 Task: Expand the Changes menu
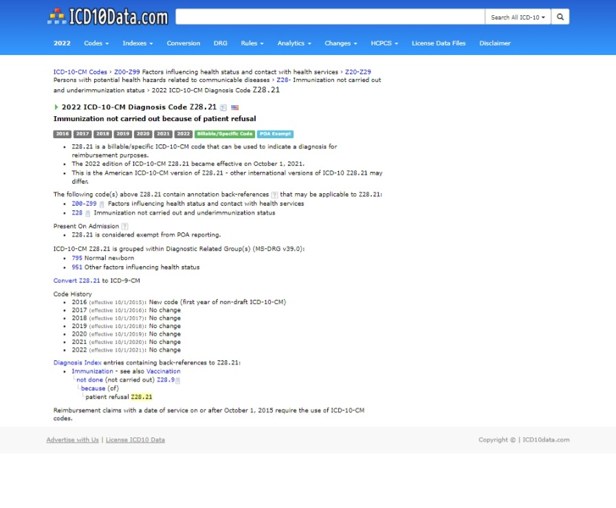click(x=340, y=43)
